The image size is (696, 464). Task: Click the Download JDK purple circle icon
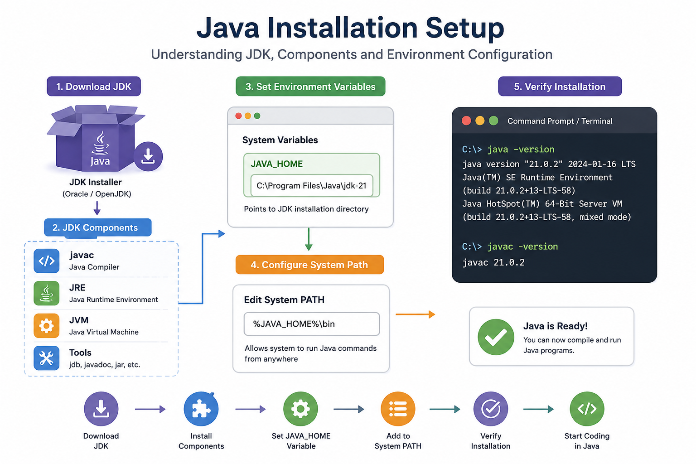click(x=101, y=409)
